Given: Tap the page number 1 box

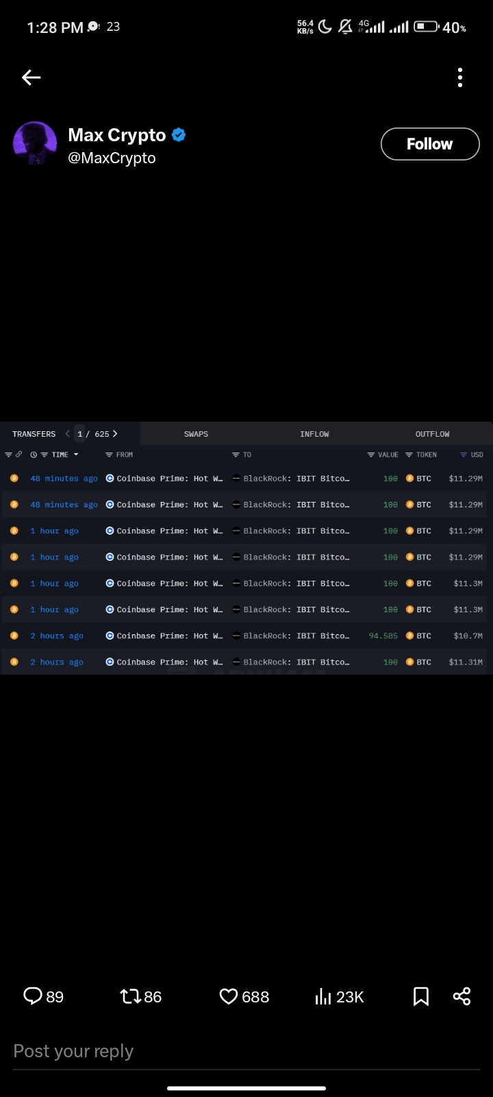Looking at the screenshot, I should point(80,434).
